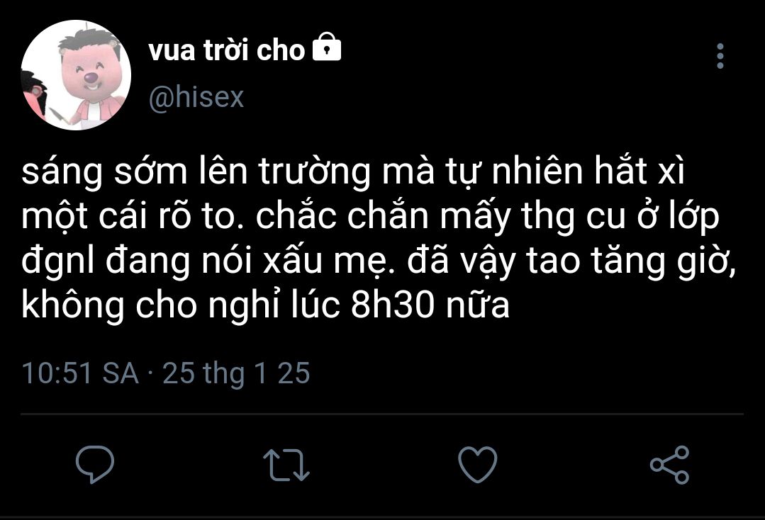Tap the word trường in the tweet

[314, 171]
